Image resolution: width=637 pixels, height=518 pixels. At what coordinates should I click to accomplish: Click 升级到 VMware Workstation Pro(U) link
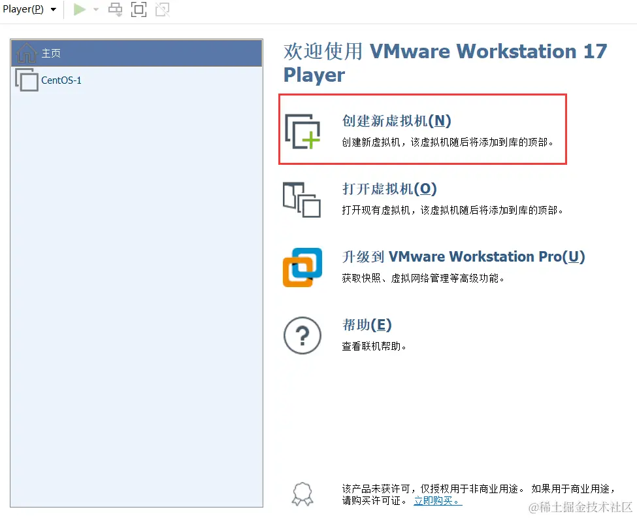[x=463, y=256]
